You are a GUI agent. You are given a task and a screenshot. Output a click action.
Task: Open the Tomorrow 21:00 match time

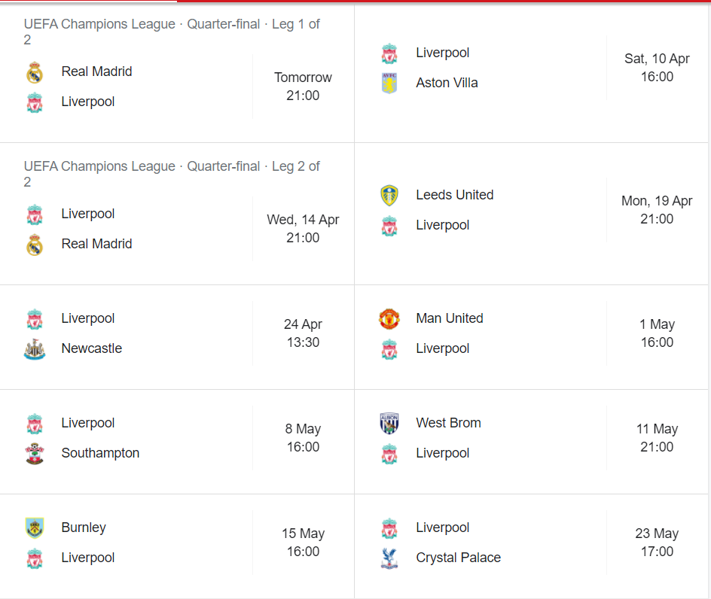[303, 87]
